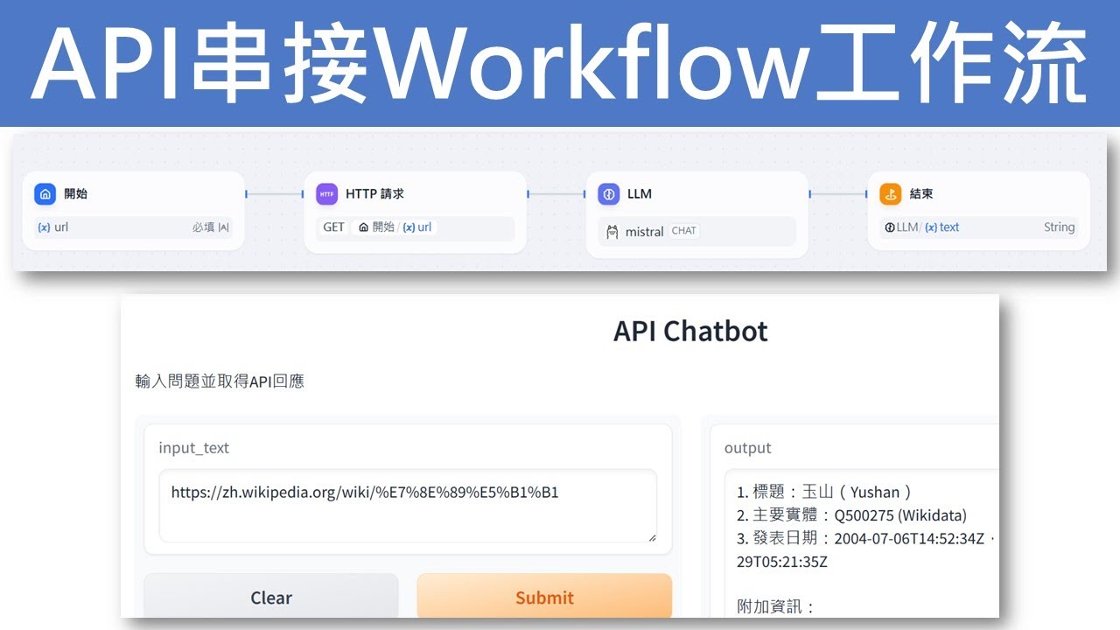Viewport: 1120px width, 630px height.
Task: Select the 開始 node title
Action: (x=76, y=194)
